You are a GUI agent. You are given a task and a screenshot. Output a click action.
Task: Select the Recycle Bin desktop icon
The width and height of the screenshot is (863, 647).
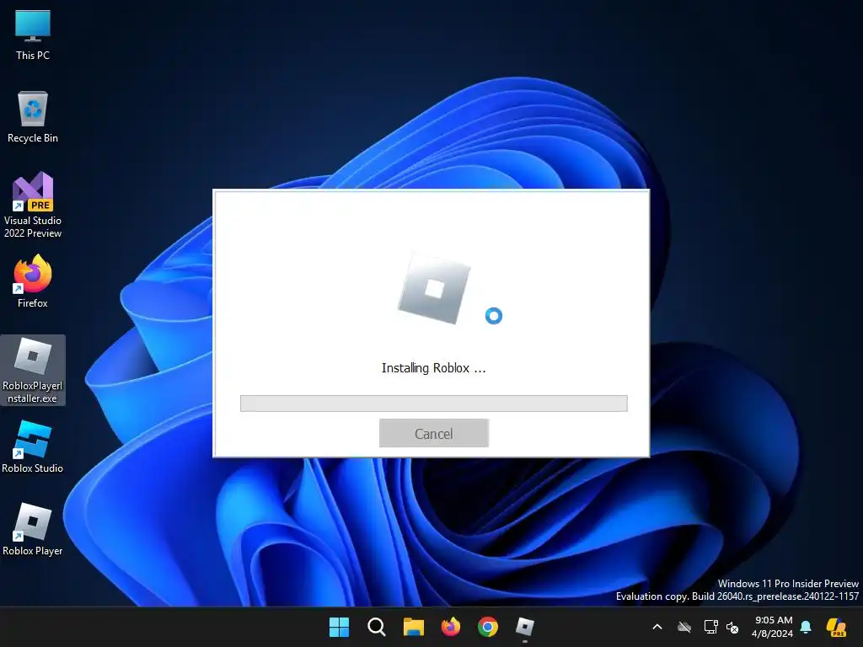point(33,117)
